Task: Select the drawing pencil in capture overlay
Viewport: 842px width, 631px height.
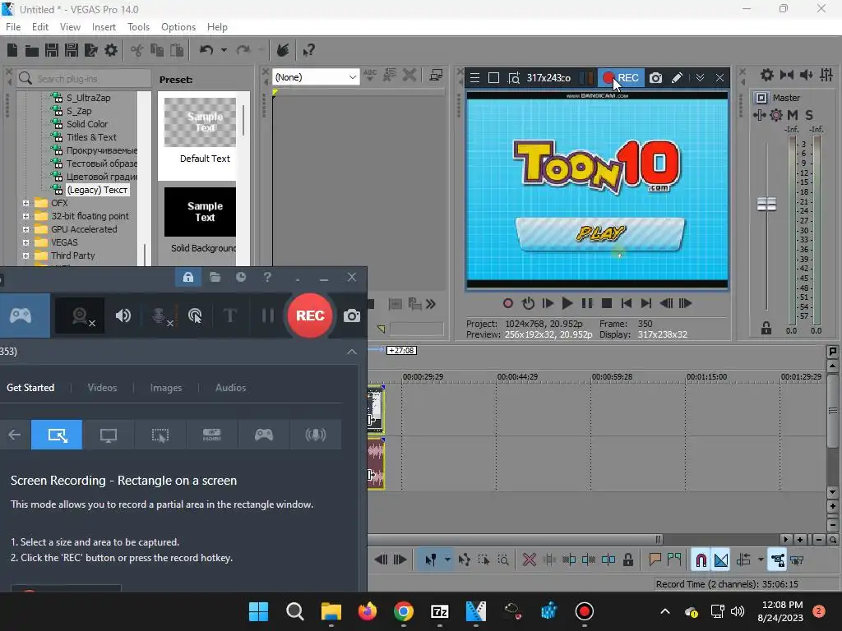Action: click(677, 78)
